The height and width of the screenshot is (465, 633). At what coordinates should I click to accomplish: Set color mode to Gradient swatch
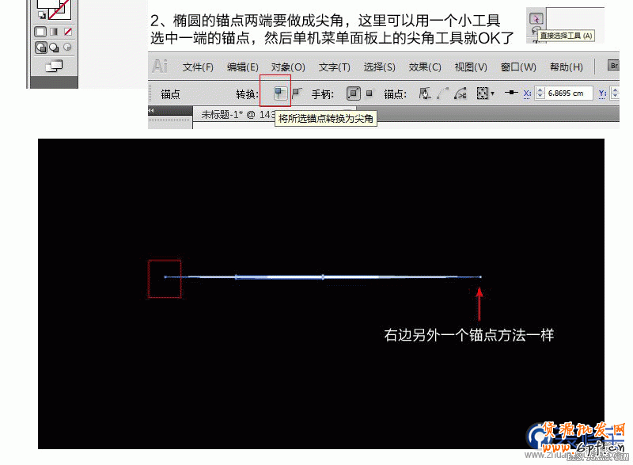55,31
